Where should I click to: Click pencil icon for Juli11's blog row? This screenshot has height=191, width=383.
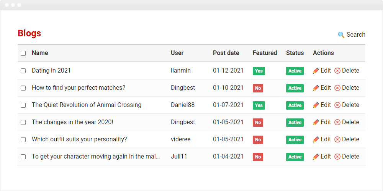point(316,157)
